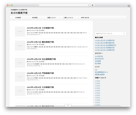Open the 中央競馬 category link in sidebar
The width and height of the screenshot is (136, 115).
(x=98, y=61)
